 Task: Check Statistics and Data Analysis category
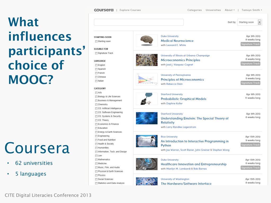click(x=96, y=183)
